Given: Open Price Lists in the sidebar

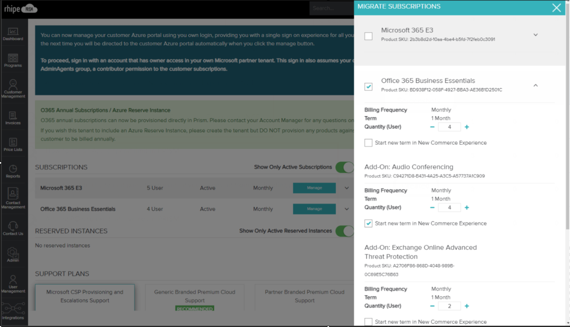Looking at the screenshot, I should tap(13, 144).
